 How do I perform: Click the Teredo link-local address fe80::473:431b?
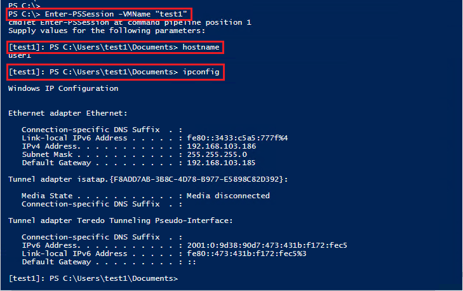246,254
